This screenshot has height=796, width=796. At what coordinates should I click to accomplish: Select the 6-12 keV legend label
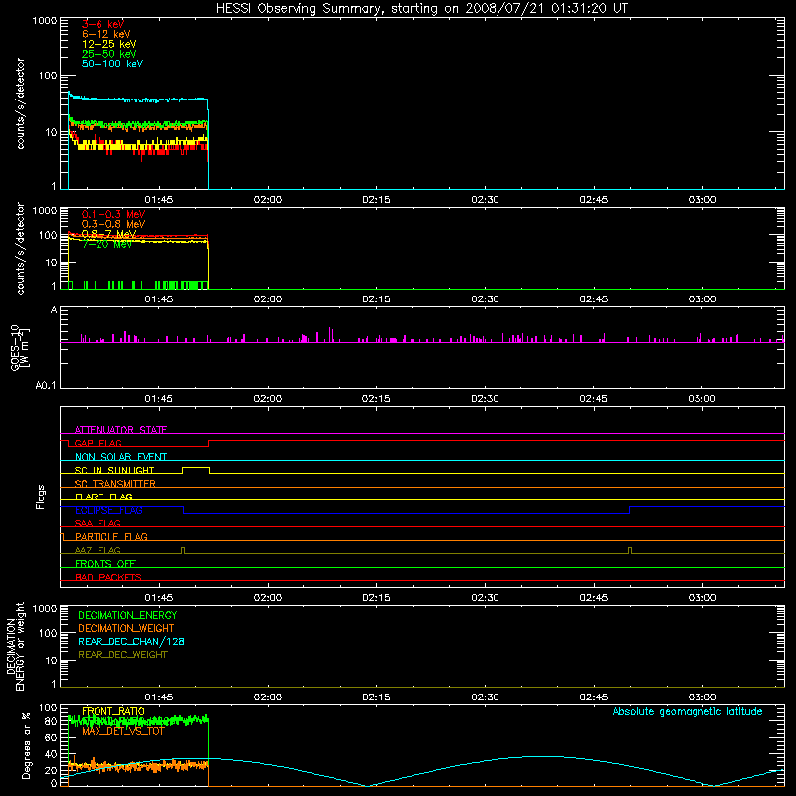106,34
